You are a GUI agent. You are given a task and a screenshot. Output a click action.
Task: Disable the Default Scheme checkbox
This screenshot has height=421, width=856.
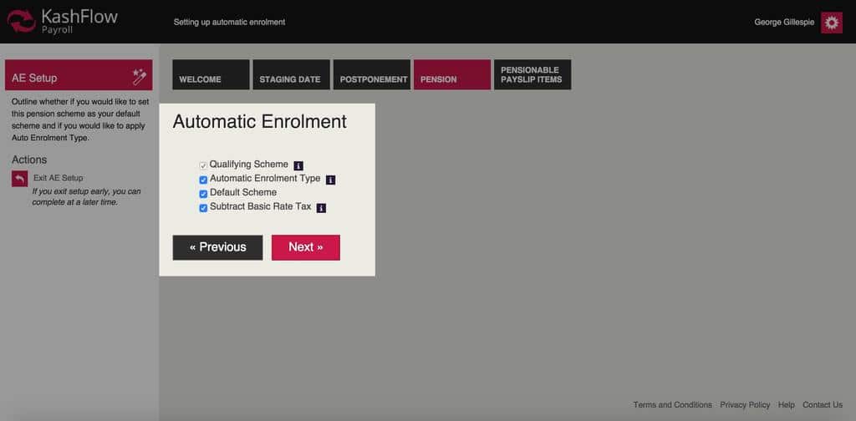pos(203,194)
